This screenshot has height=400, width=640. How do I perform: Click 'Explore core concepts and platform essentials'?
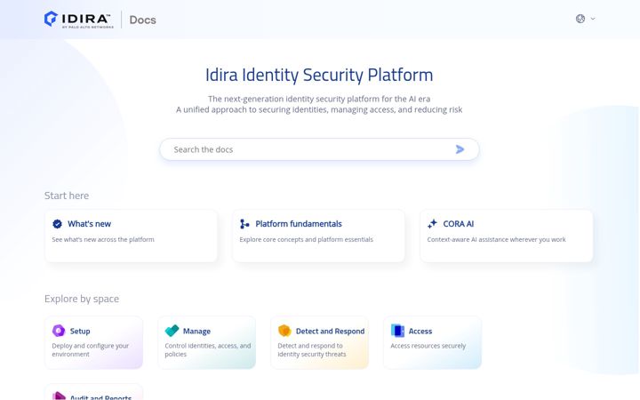click(306, 240)
